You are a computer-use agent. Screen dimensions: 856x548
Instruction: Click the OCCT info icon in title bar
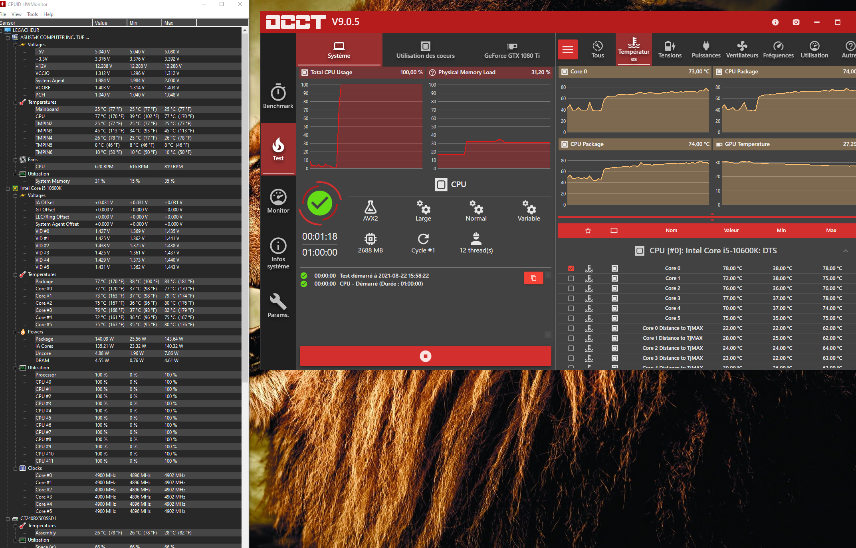pos(775,22)
